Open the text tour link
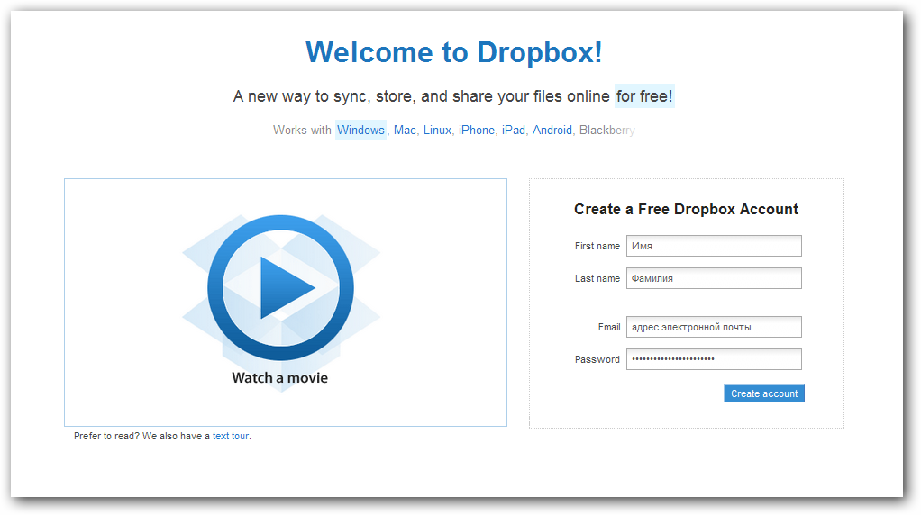This screenshot has height=515, width=921. click(x=231, y=436)
